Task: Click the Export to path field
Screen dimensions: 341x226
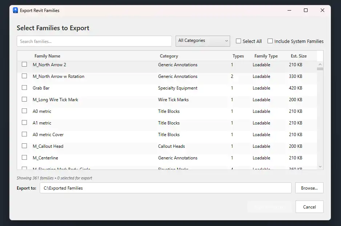Action: (x=165, y=188)
